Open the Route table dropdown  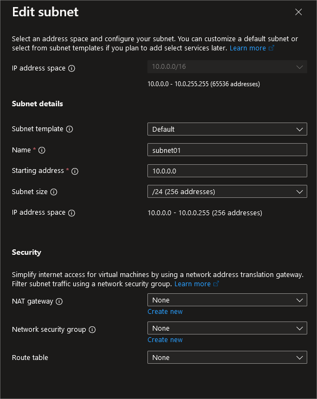tap(227, 357)
